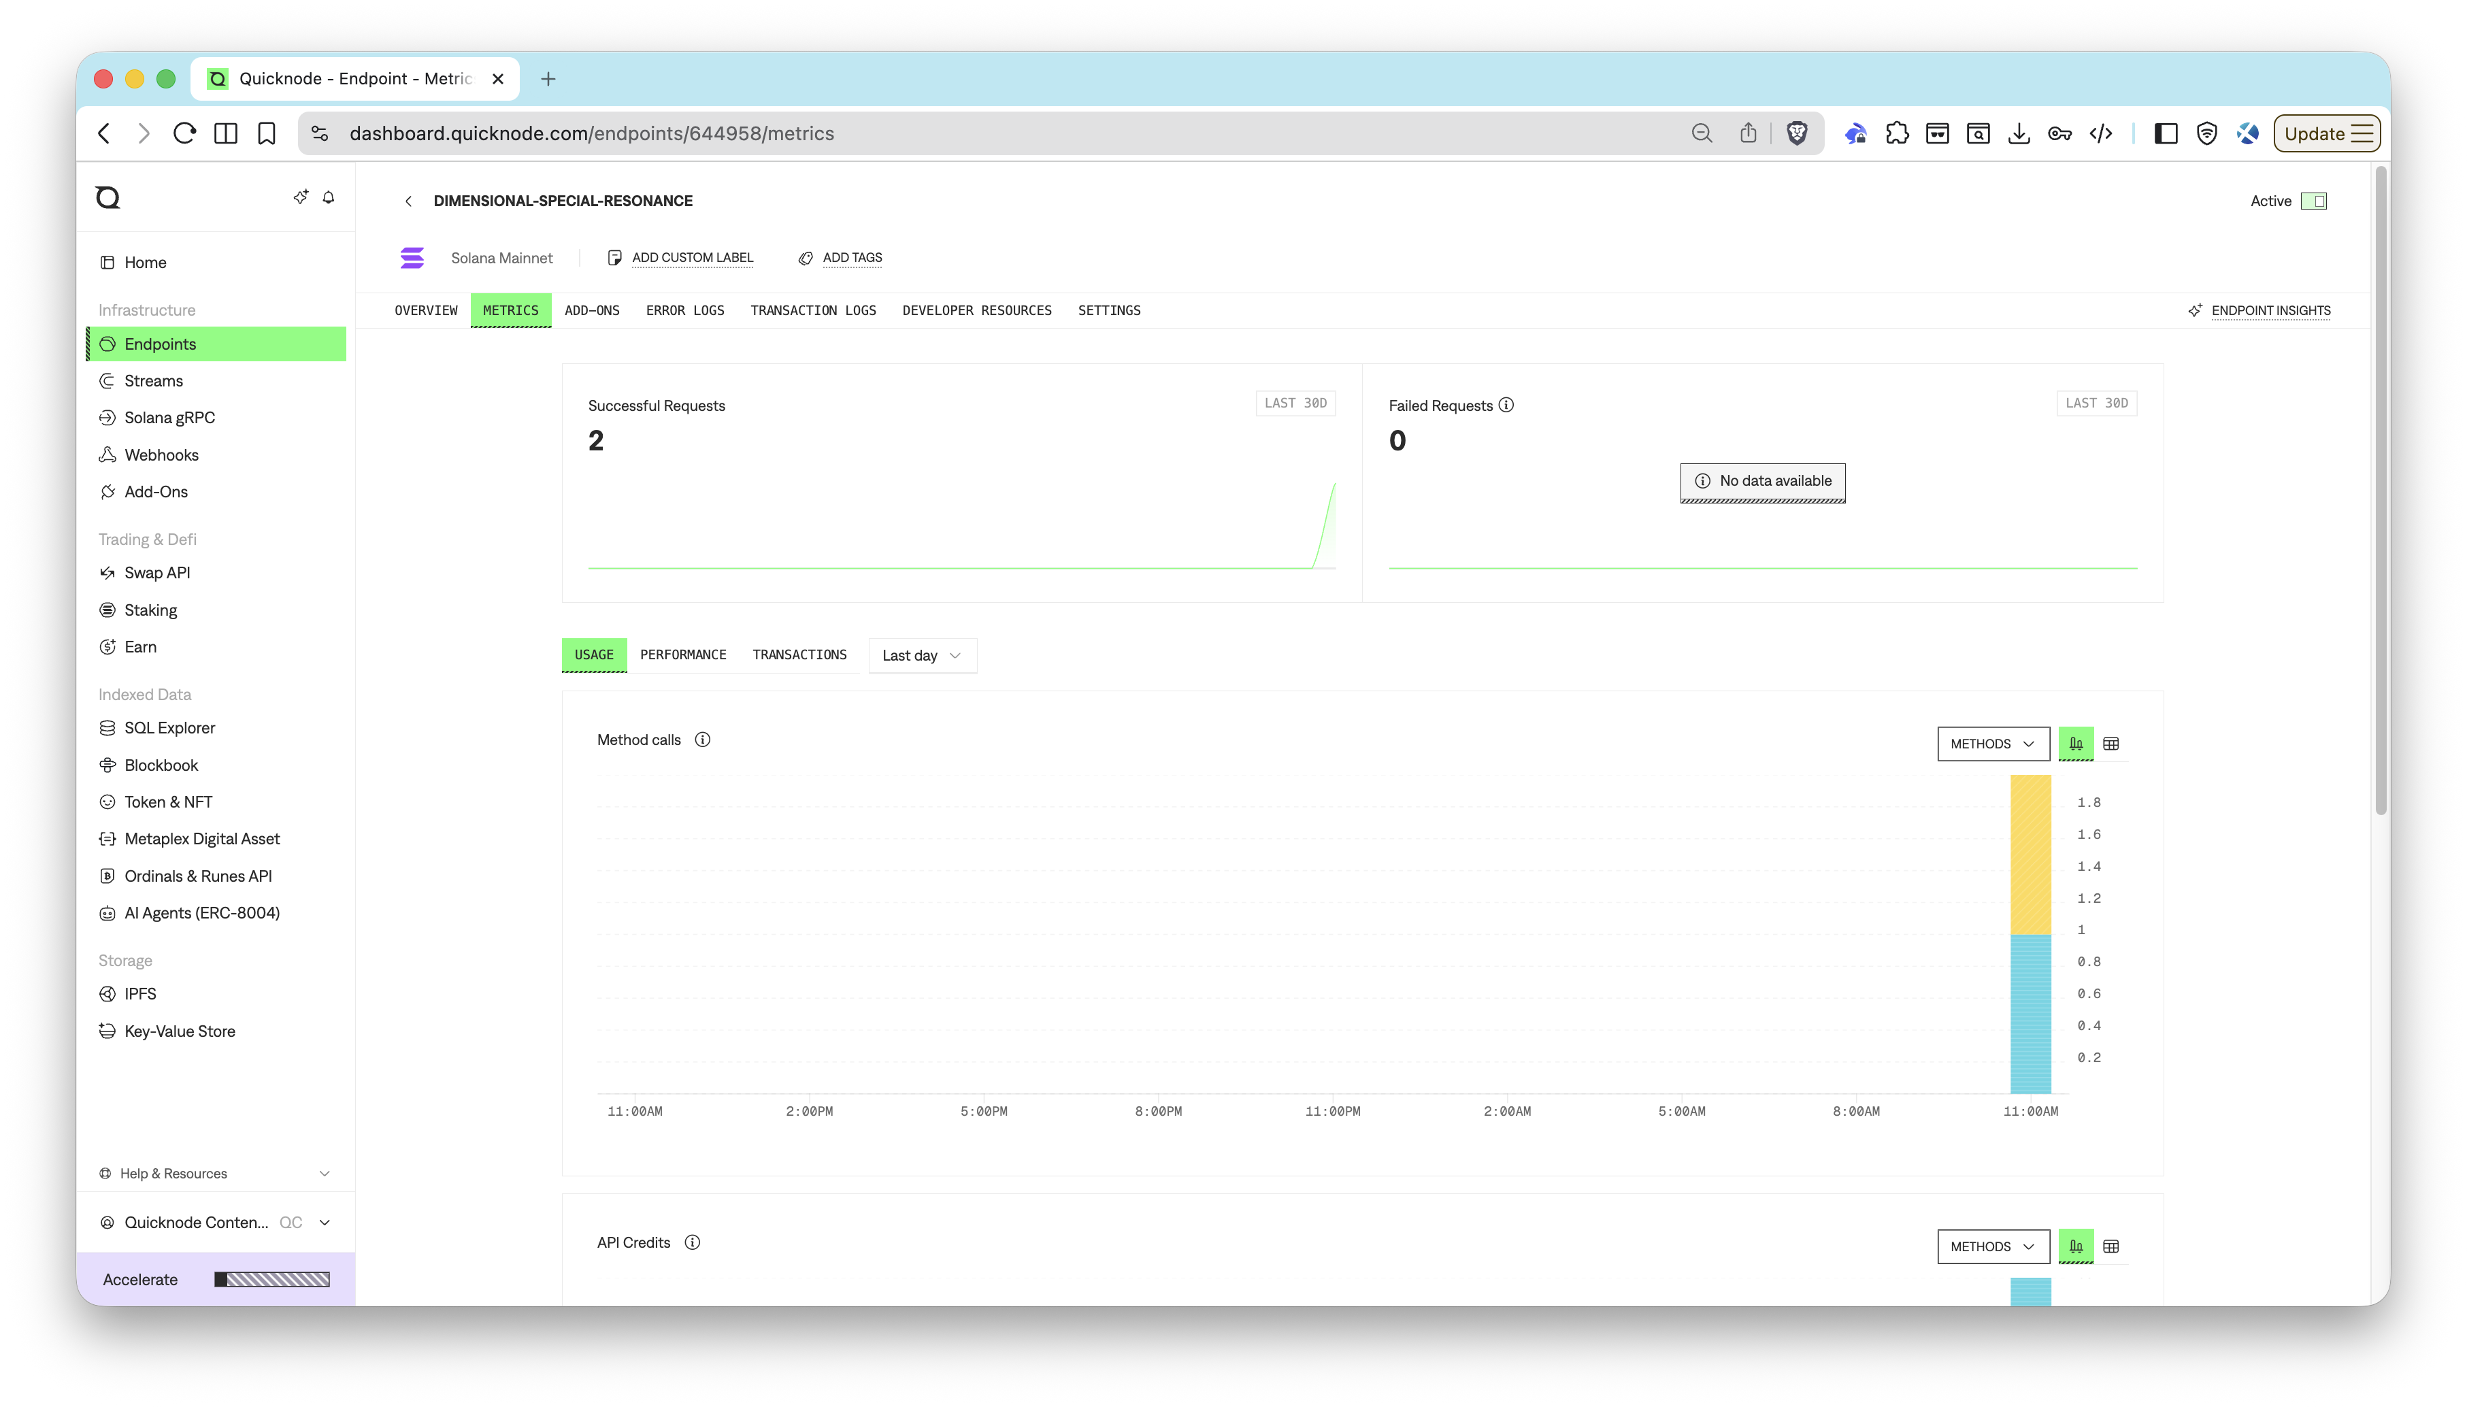Expand the Quicknode Content account switcher
Screen dimensions: 2467x1407
point(216,1223)
